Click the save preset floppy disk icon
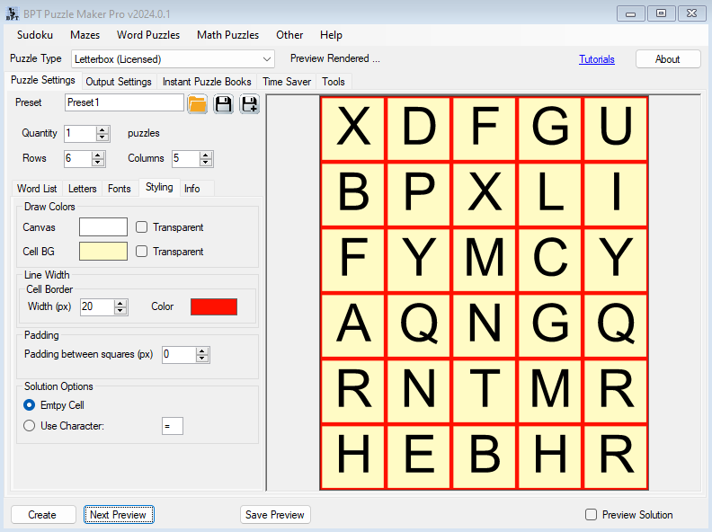Image resolution: width=712 pixels, height=532 pixels. 223,103
